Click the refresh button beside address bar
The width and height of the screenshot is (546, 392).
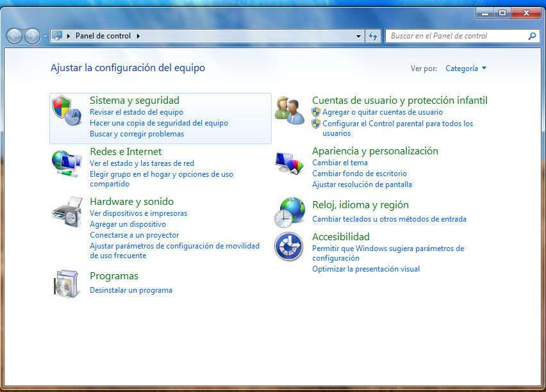point(373,36)
